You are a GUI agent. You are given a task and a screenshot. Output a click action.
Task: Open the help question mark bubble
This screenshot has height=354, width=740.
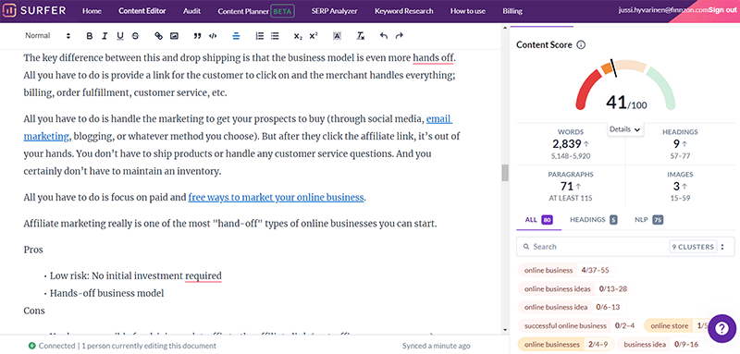tap(722, 328)
